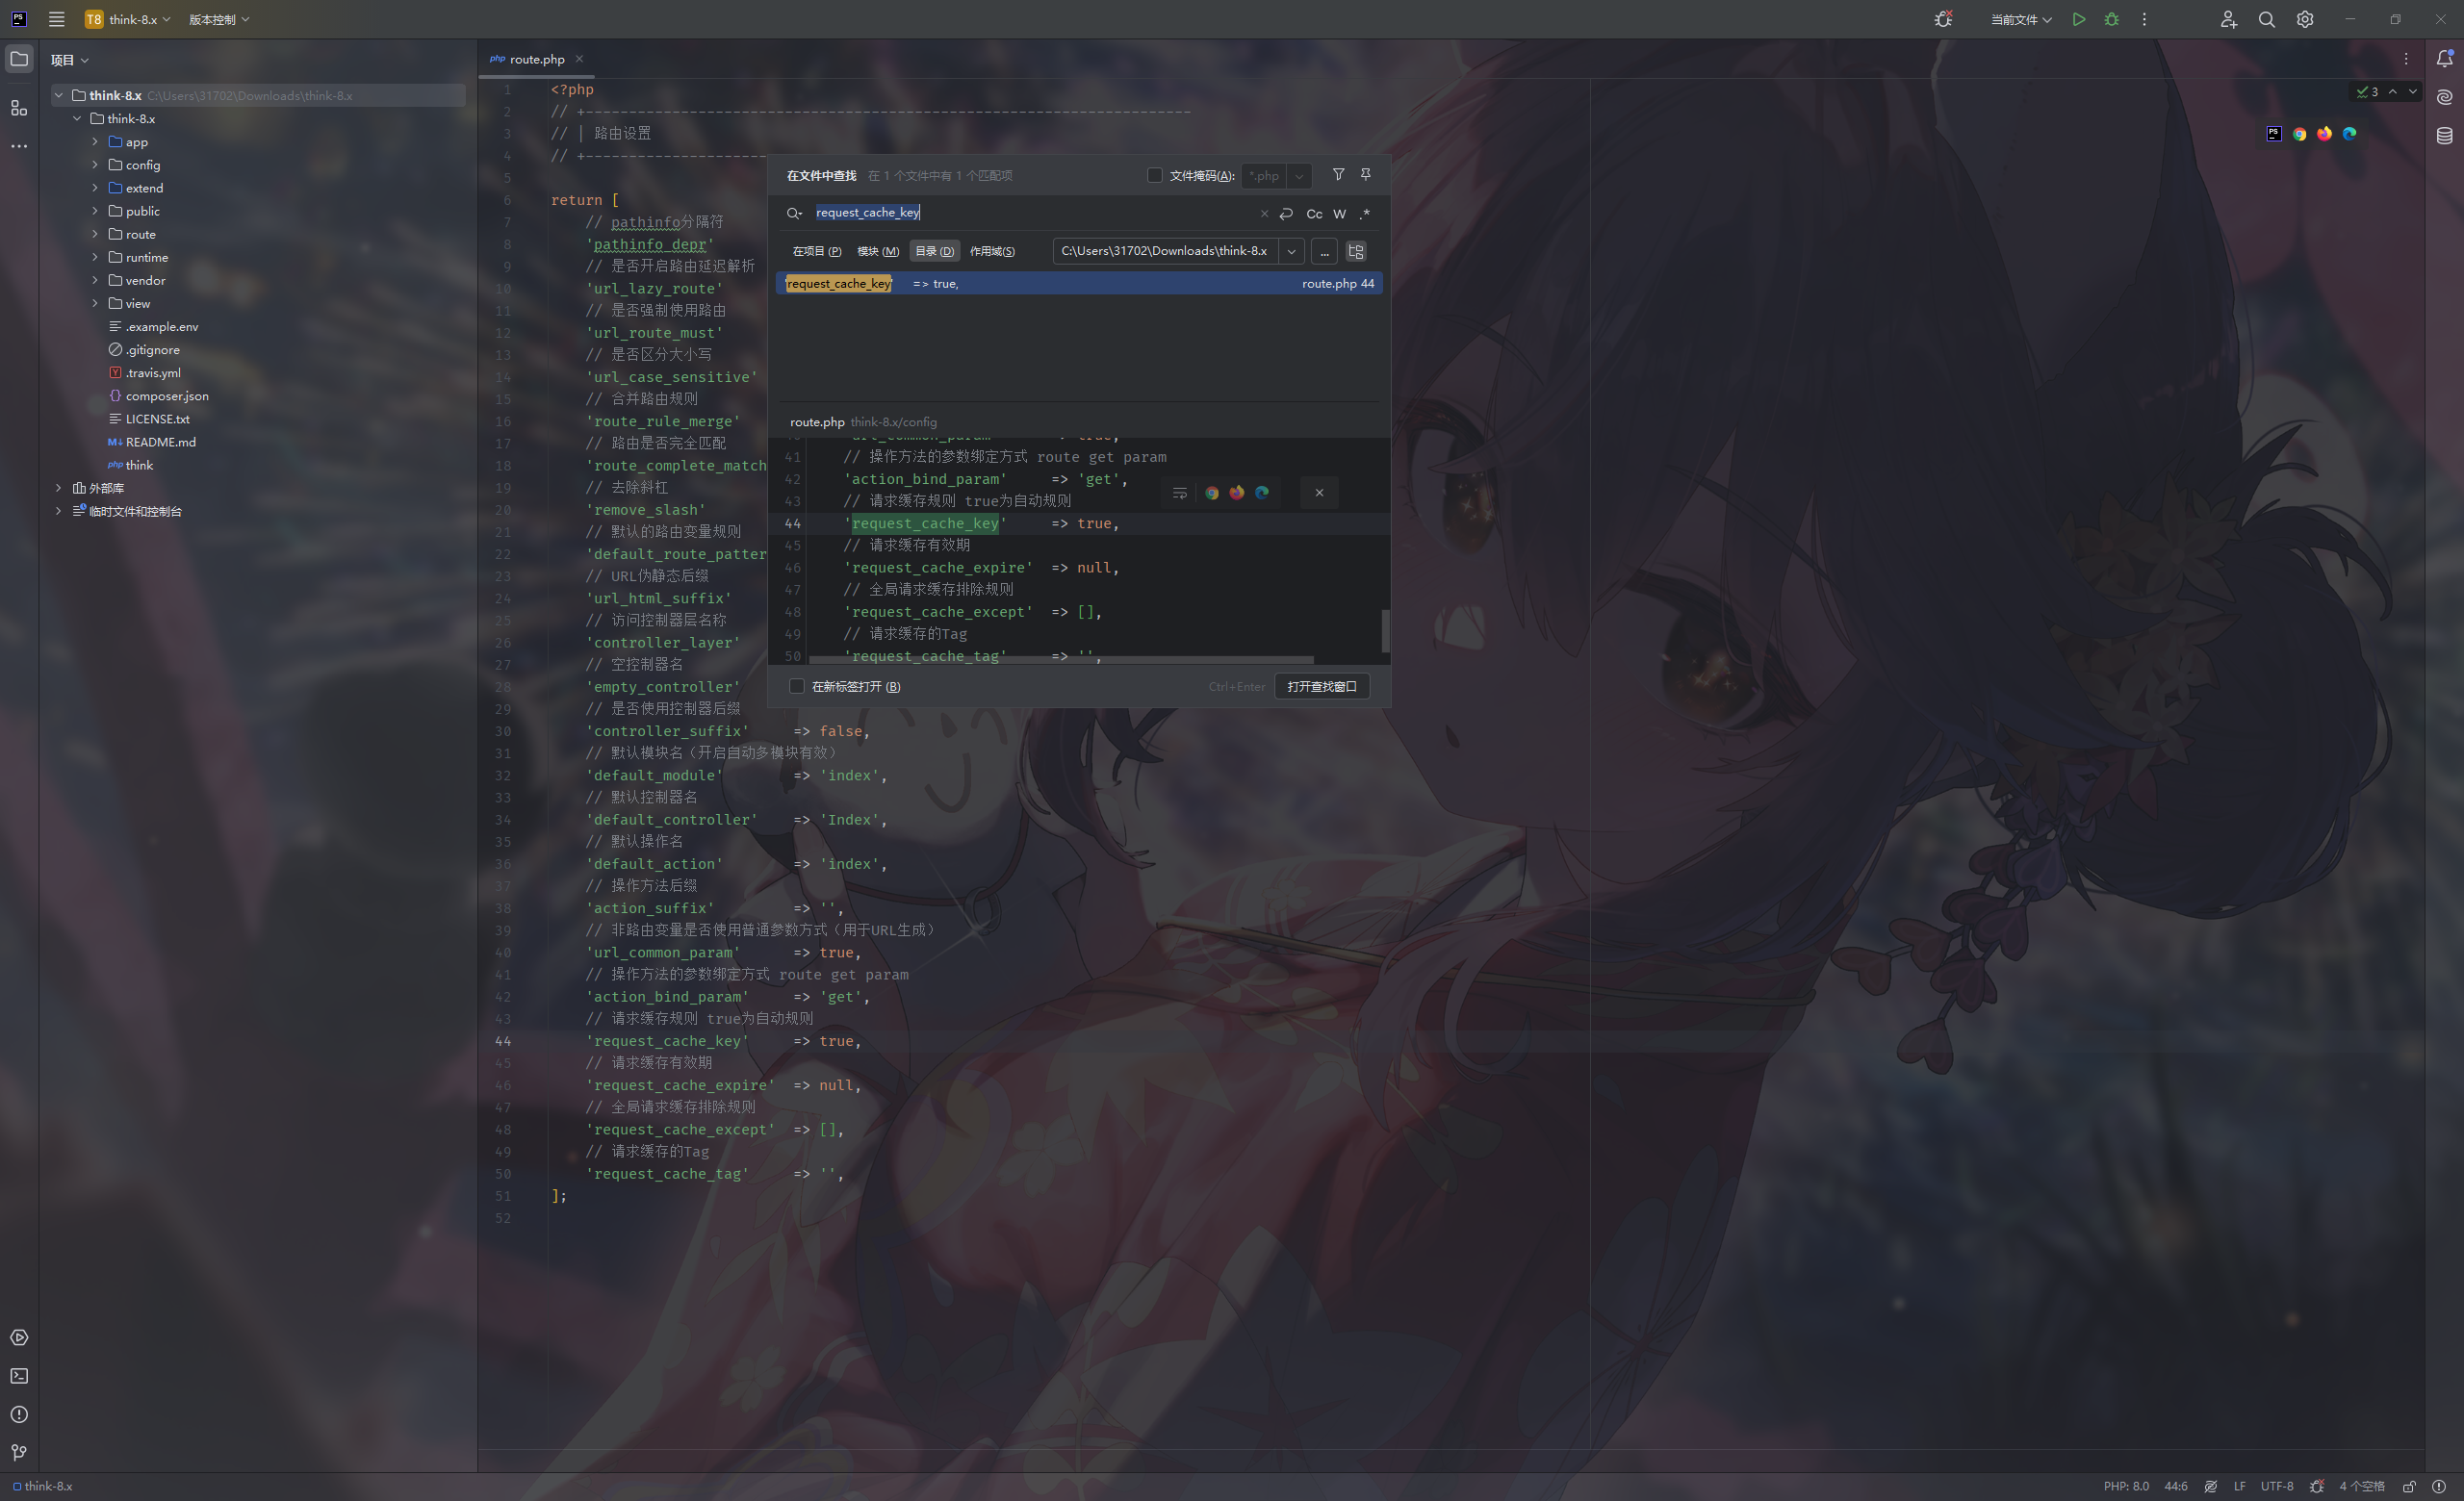
Task: Start listening for PHP debug connections
Action: [1943, 19]
